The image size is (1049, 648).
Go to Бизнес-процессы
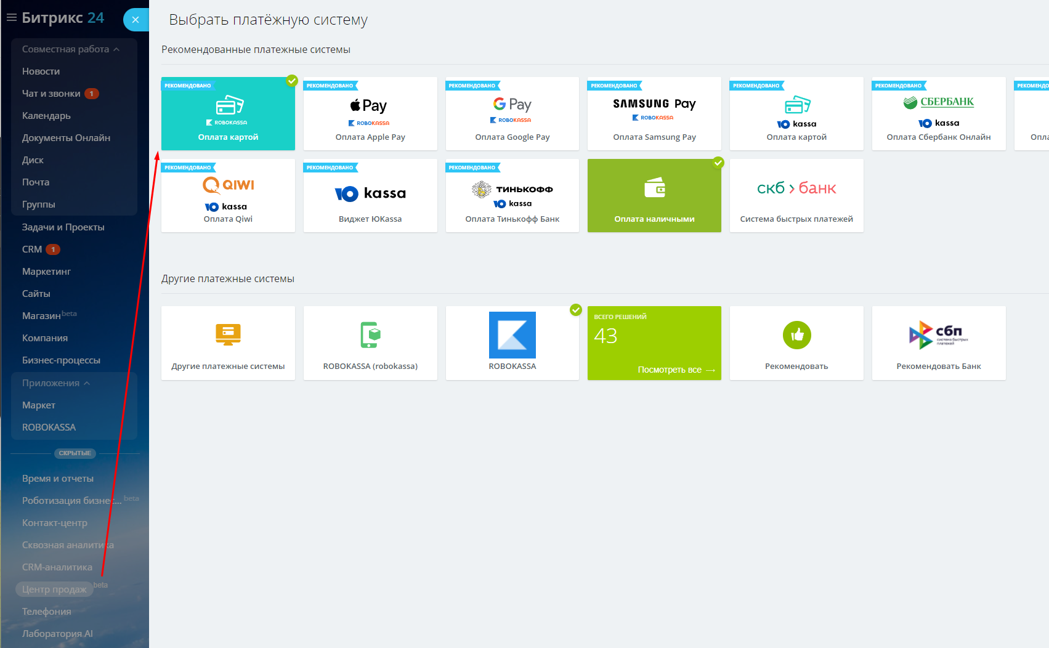[61, 360]
